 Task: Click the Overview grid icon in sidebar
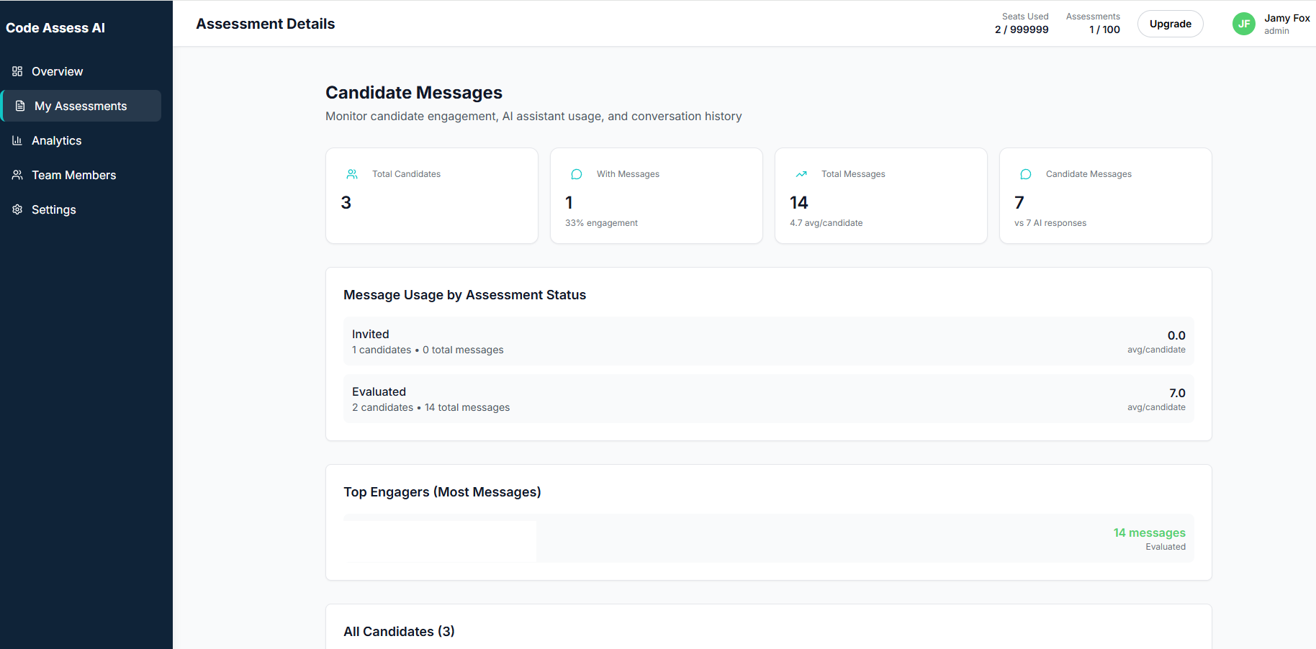pos(17,71)
